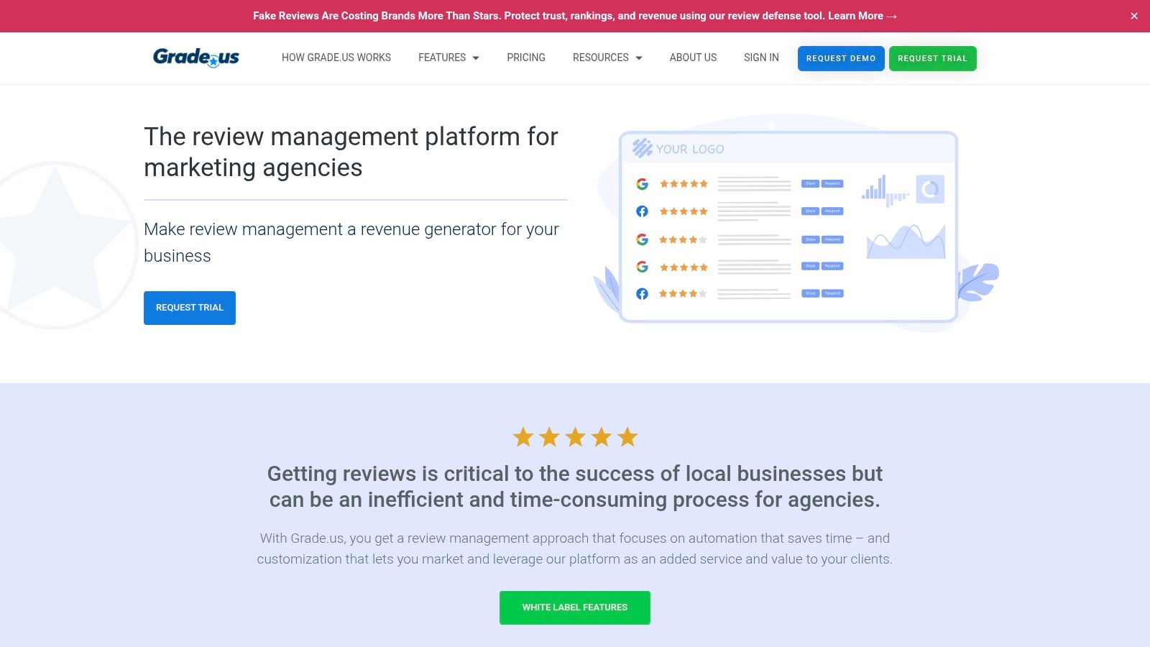Screen dimensions: 1150x647
Task: Click the blue Request Trial hero button
Action: point(190,308)
